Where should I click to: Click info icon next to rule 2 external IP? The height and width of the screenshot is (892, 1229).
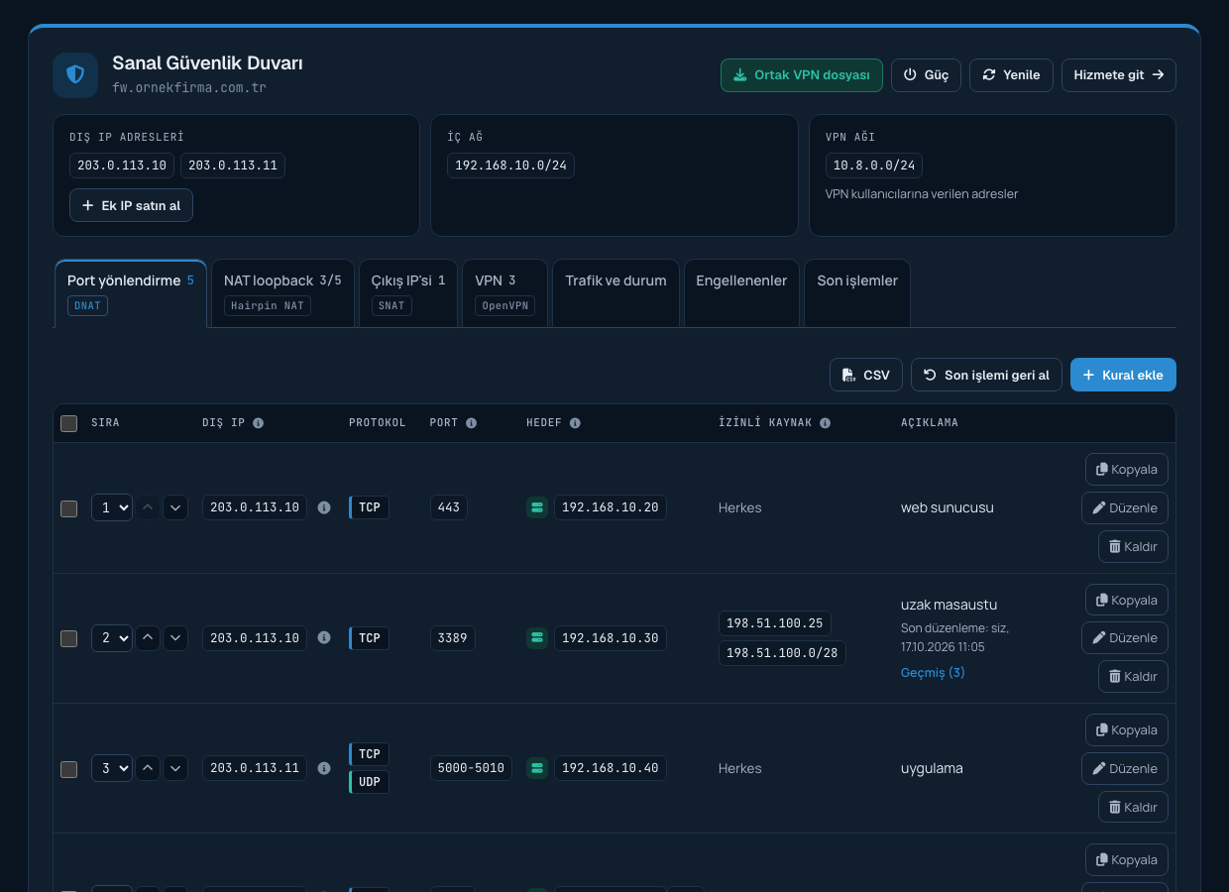click(x=324, y=638)
